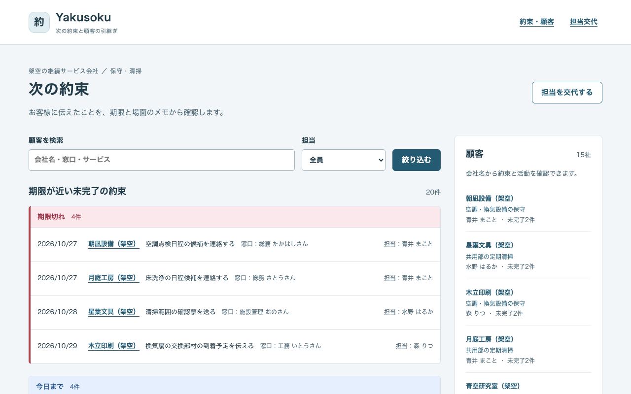Click the 窓口：総務 たかはしさん text
This screenshot has width=631, height=394.
[x=275, y=244]
